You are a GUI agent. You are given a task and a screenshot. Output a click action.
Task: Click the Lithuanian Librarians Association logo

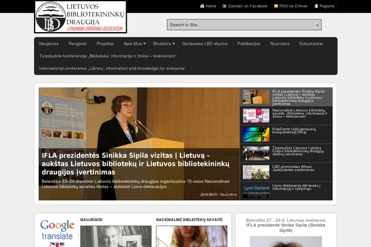[x=80, y=17]
